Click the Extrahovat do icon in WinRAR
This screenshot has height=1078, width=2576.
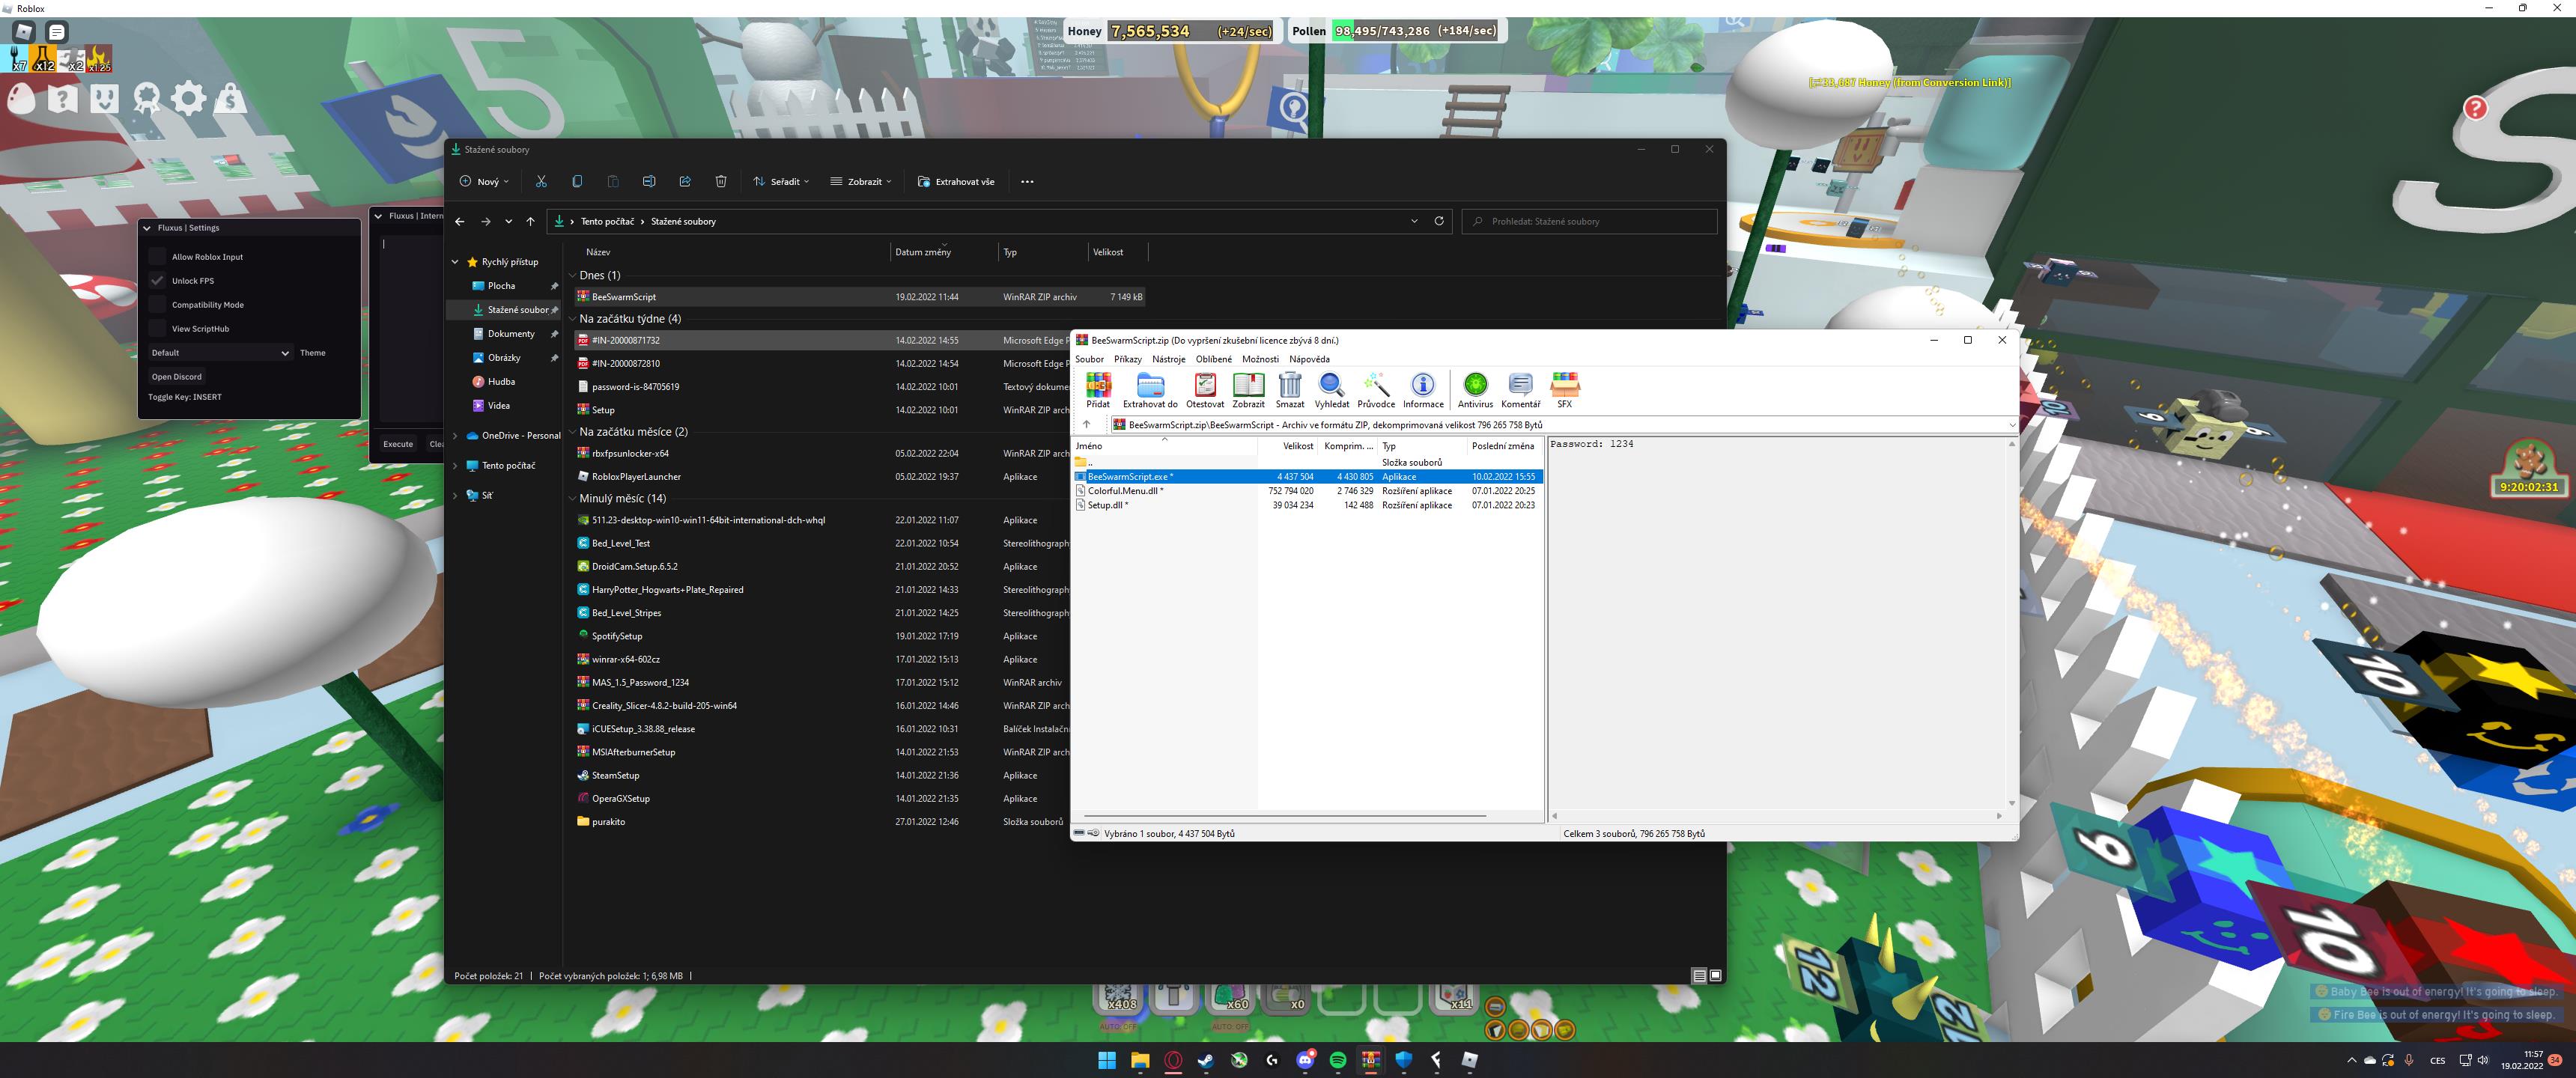1150,388
